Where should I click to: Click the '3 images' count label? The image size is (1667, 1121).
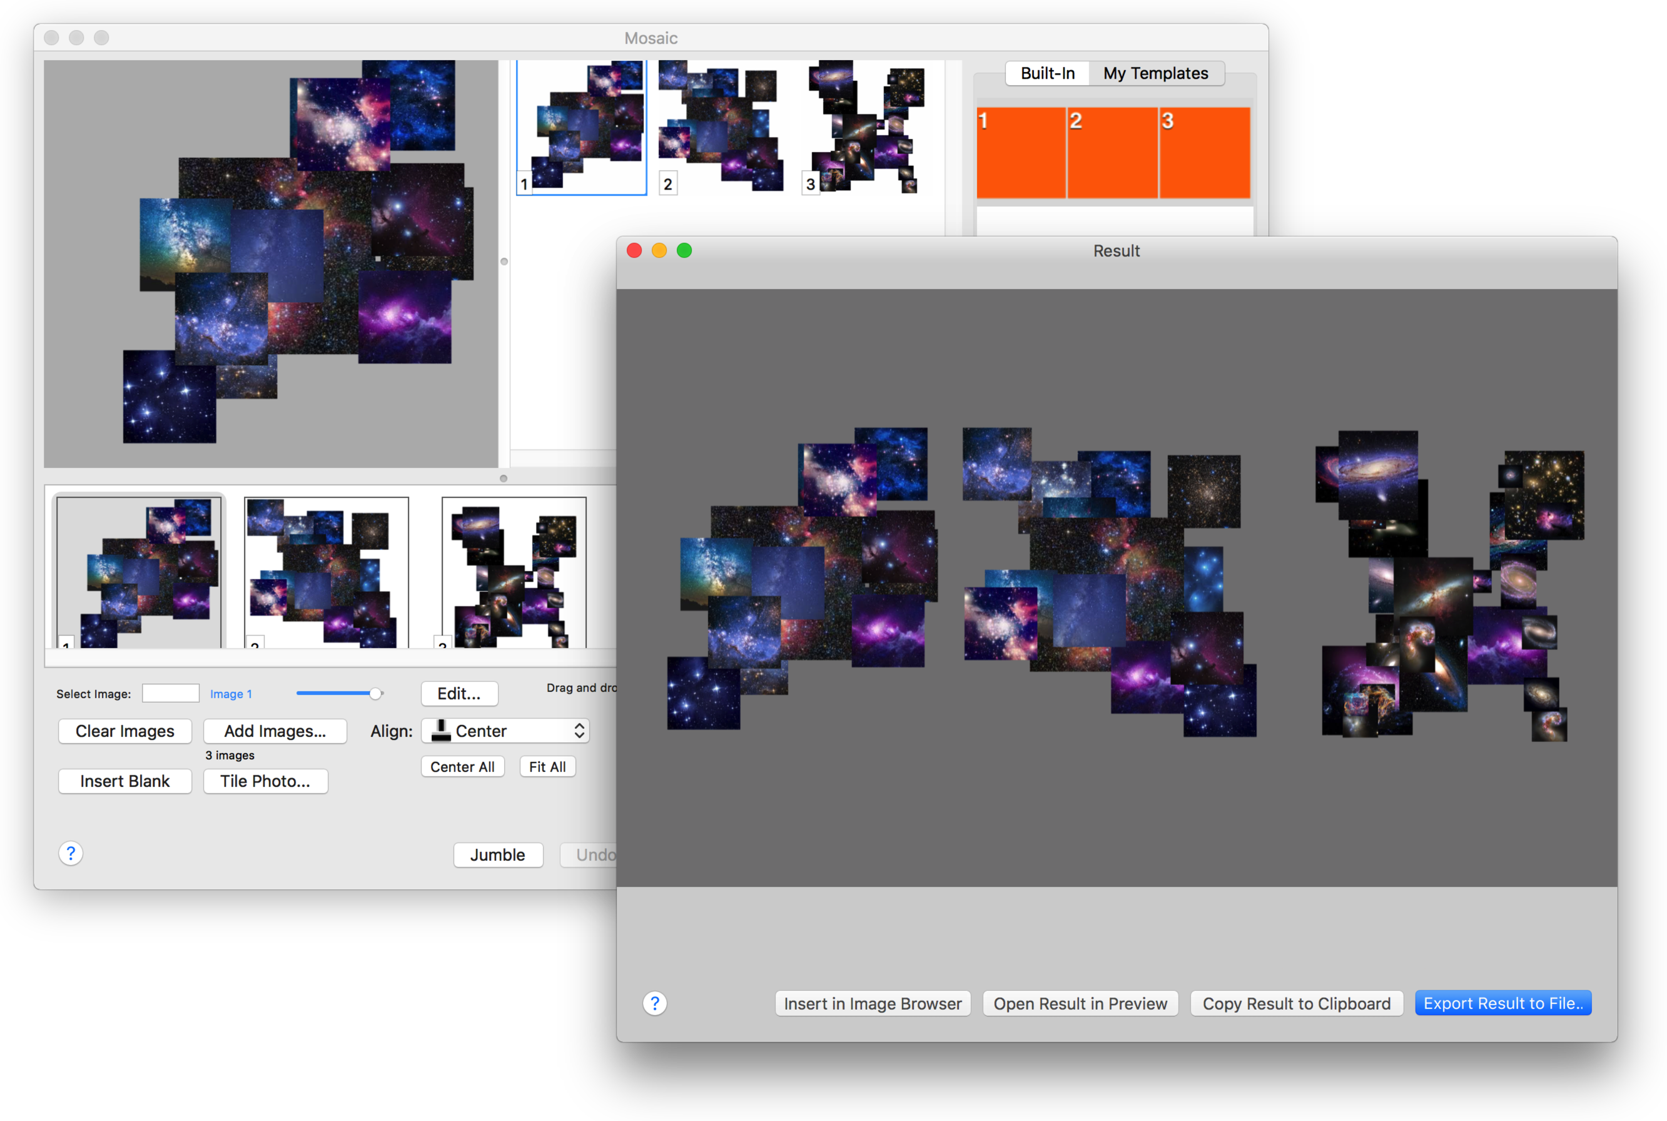pyautogui.click(x=230, y=755)
